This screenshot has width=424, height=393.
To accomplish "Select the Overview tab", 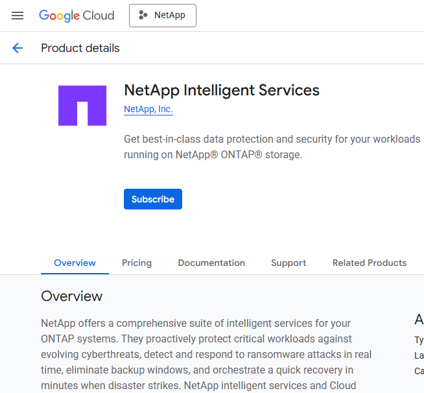I will tap(75, 263).
